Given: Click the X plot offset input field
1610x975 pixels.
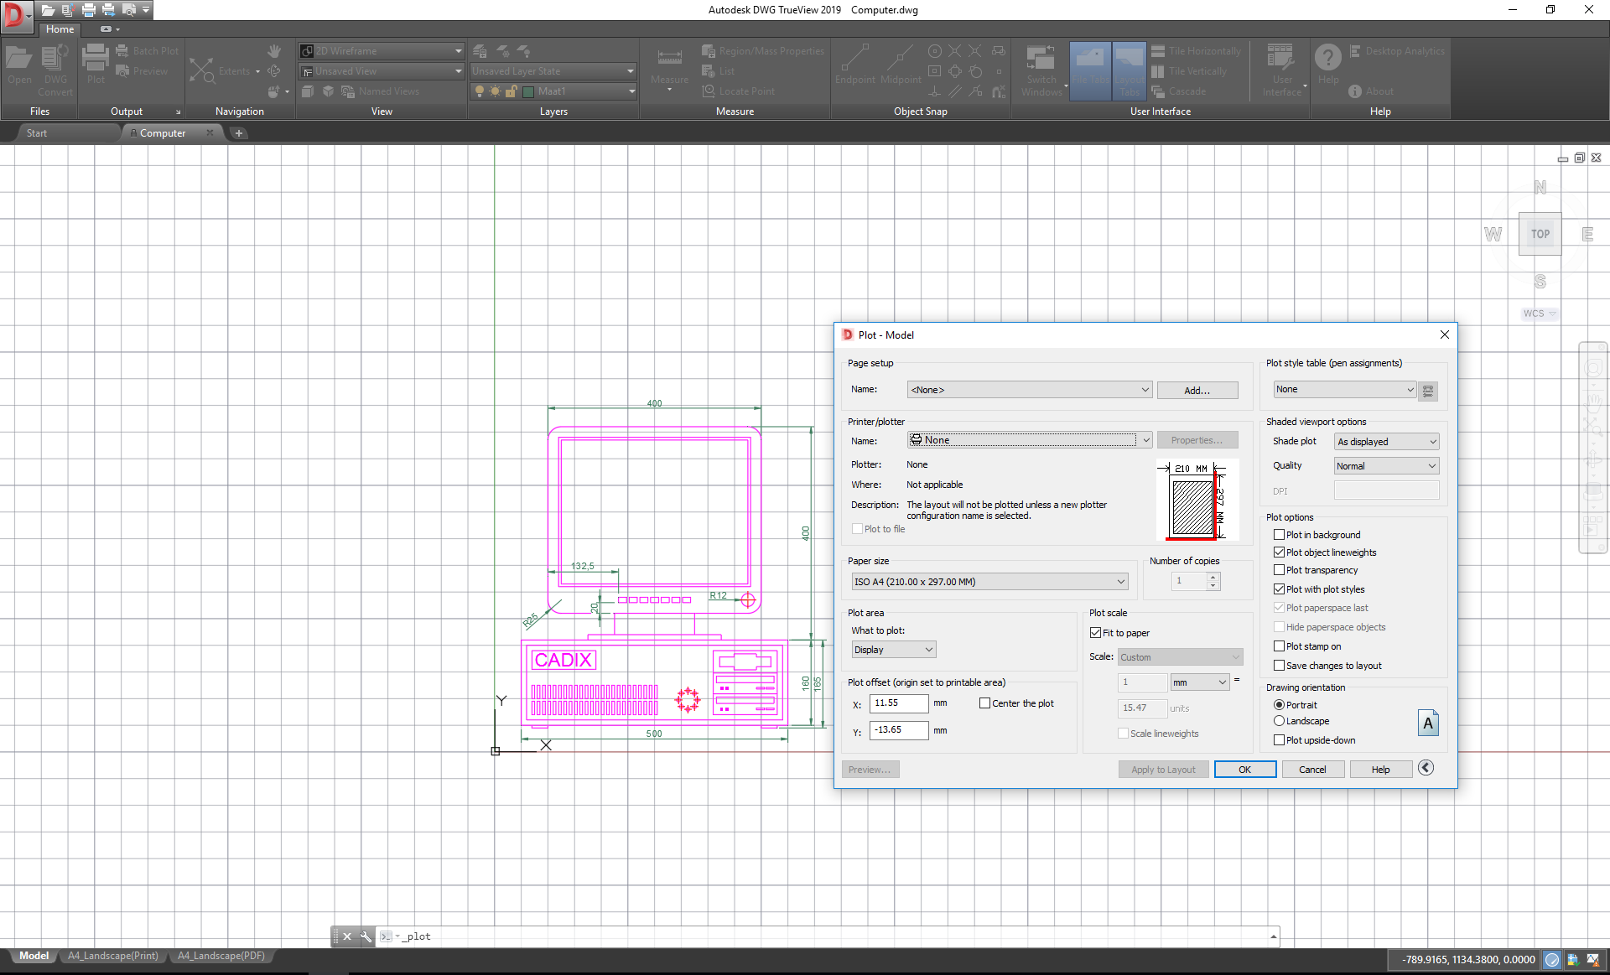Looking at the screenshot, I should (x=899, y=703).
